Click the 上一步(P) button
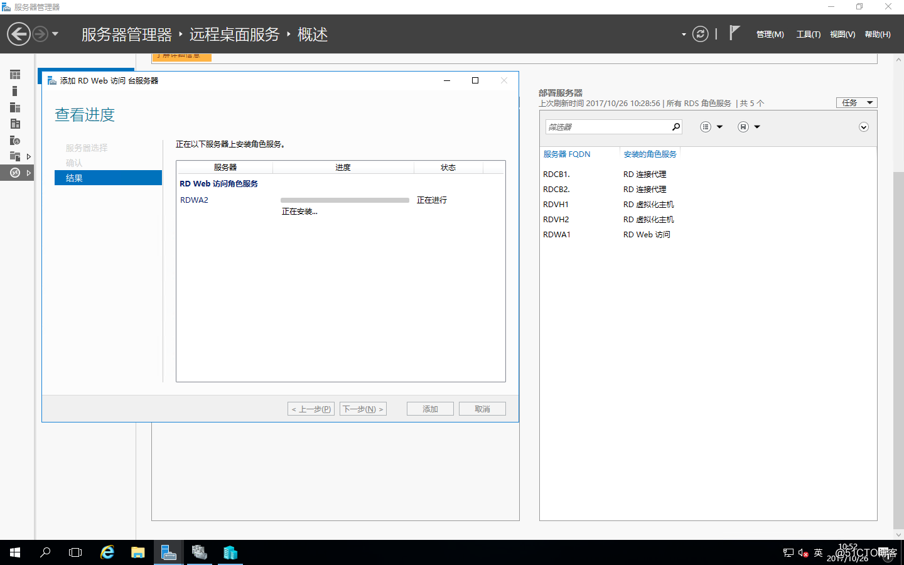This screenshot has height=565, width=904. click(x=311, y=409)
